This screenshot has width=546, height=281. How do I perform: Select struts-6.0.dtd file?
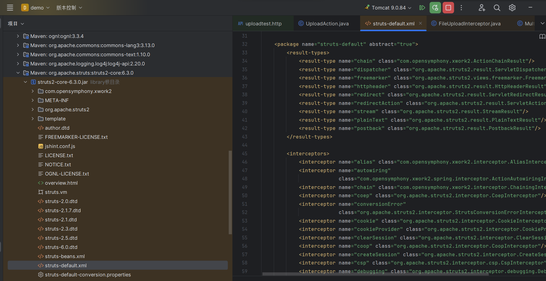[61, 247]
